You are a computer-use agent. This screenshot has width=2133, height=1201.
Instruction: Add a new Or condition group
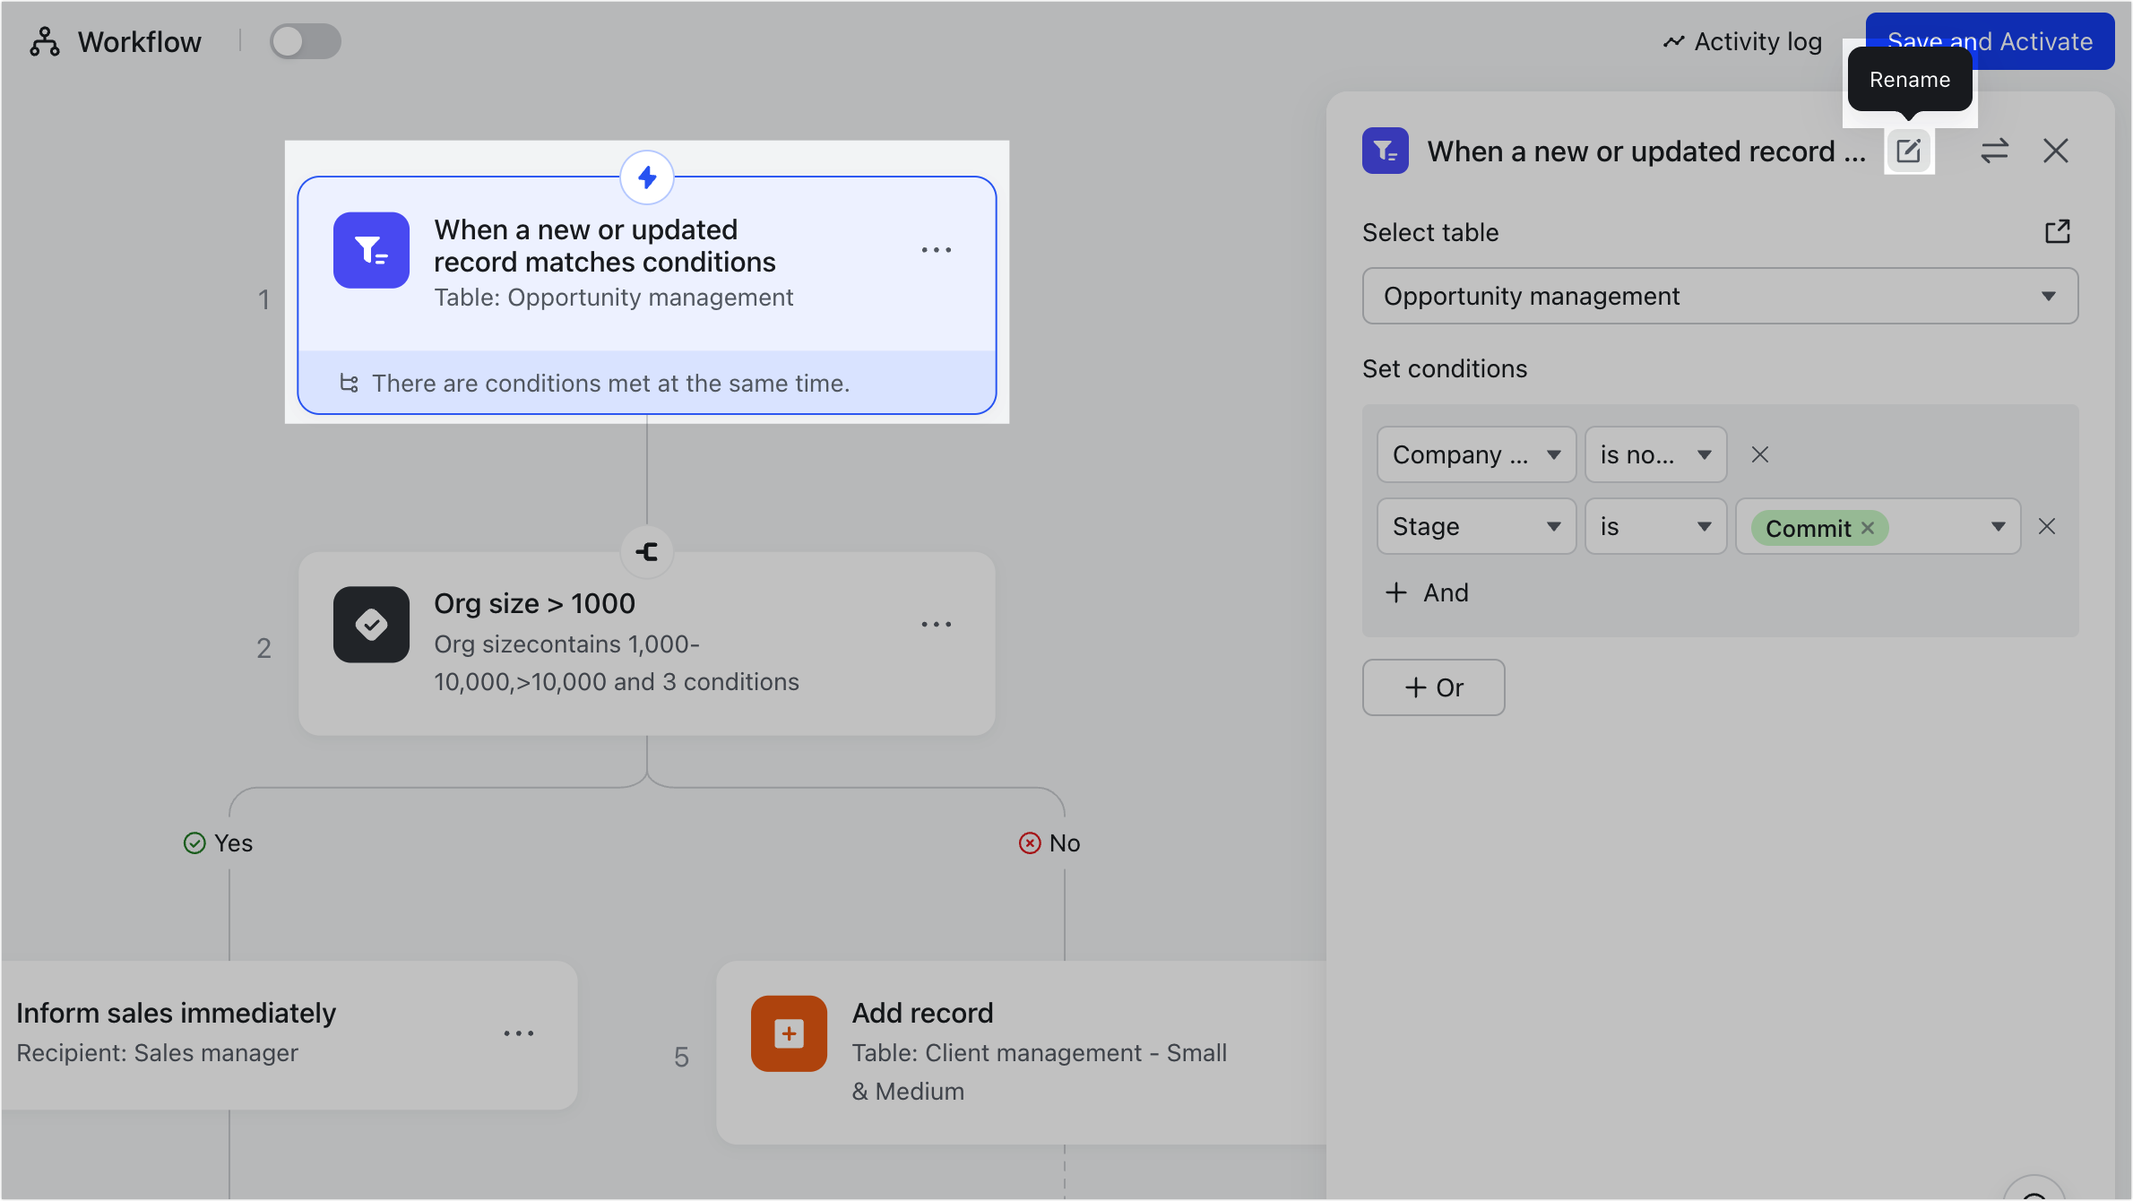click(1432, 687)
